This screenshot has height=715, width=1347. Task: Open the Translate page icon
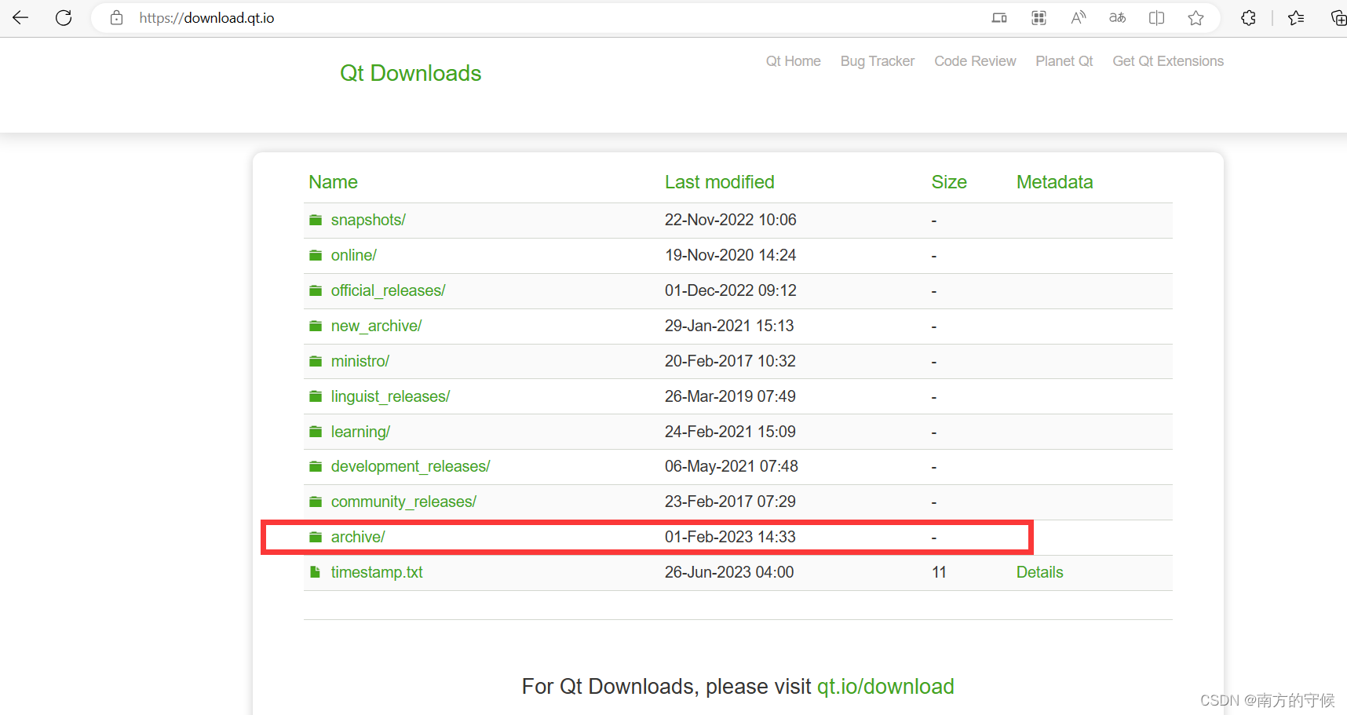1117,17
